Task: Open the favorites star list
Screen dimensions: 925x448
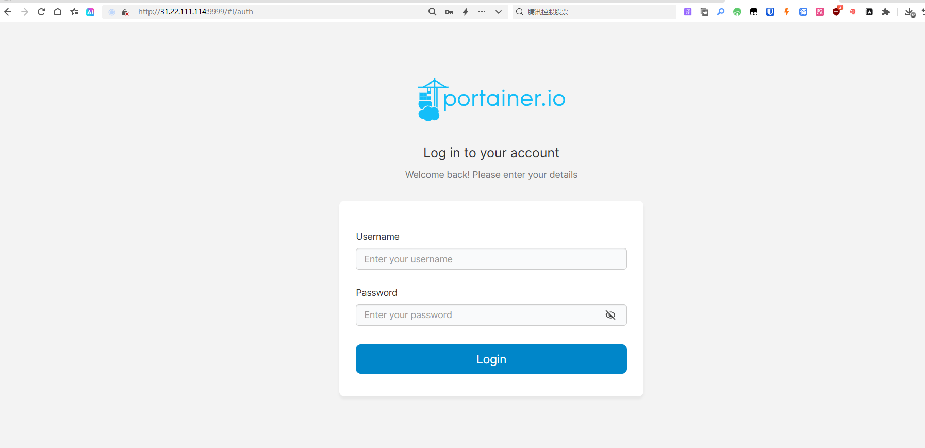Action: (x=74, y=12)
